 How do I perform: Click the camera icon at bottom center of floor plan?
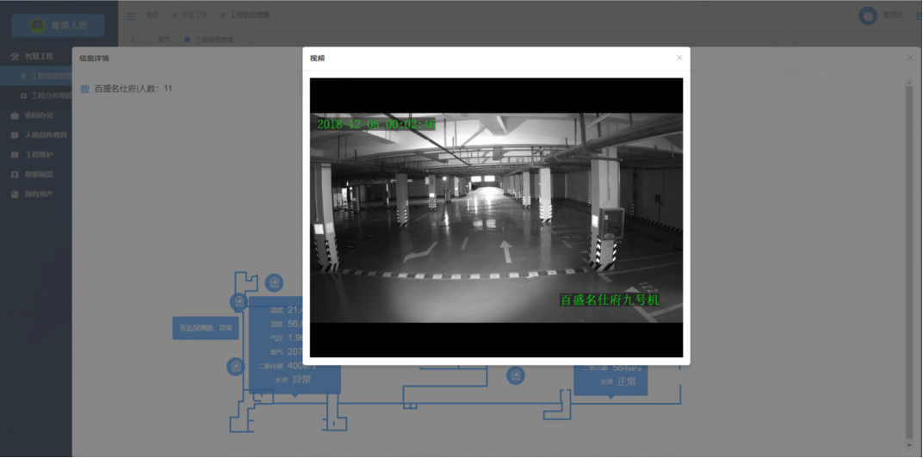point(515,375)
